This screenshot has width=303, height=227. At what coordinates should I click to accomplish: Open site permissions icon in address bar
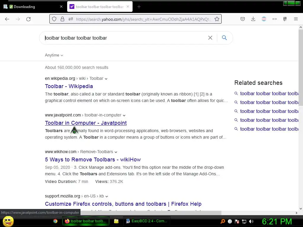point(71,19)
